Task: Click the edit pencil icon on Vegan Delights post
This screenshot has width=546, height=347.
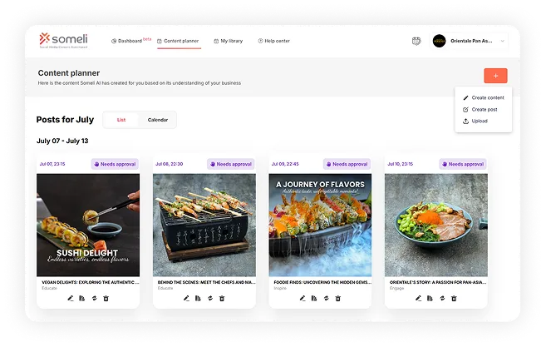Action: point(71,298)
